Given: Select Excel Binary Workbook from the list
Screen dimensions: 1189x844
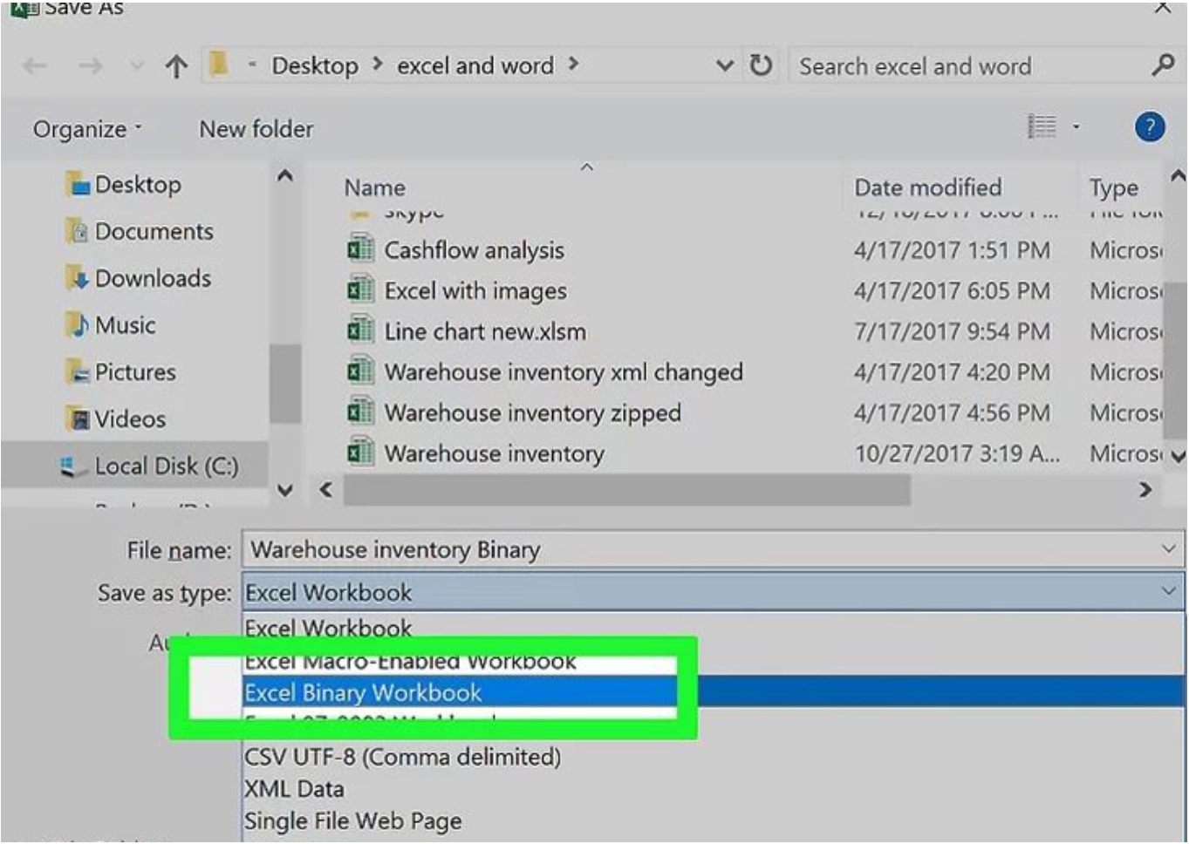Looking at the screenshot, I should pyautogui.click(x=365, y=691).
